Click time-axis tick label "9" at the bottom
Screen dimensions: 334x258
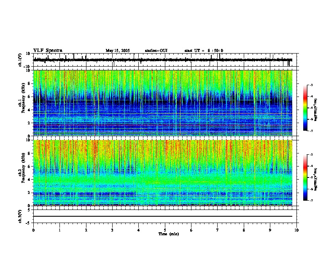[x=270, y=230]
